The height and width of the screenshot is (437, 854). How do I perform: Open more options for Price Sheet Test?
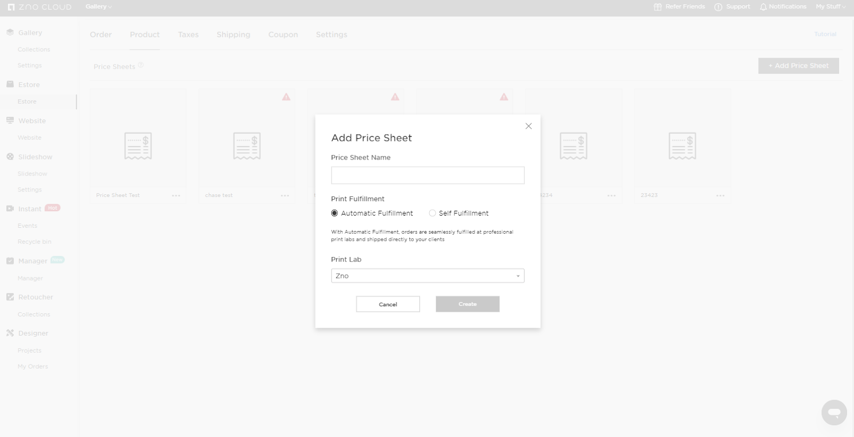pos(176,196)
